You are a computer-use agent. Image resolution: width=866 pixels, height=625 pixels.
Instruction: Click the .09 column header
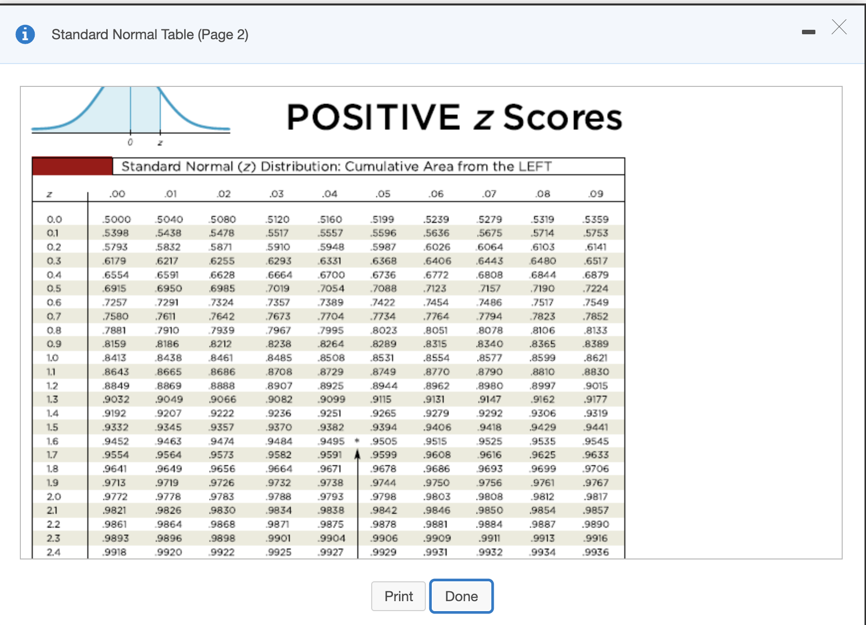pos(596,194)
